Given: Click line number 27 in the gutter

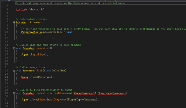Looking at the screenshot, I should click(x=6, y=87).
